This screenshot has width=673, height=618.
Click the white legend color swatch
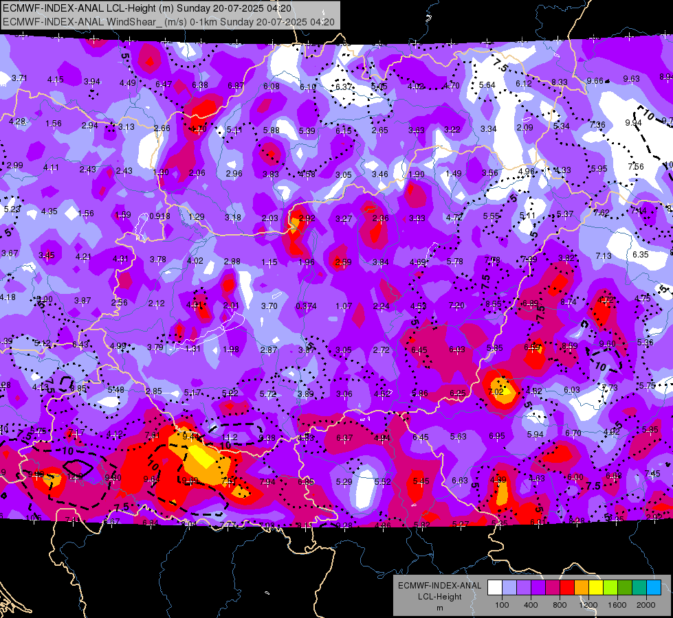click(x=495, y=588)
